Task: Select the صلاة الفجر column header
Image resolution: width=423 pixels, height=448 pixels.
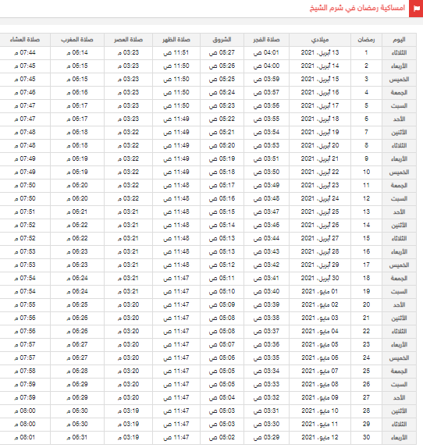Action: click(266, 40)
